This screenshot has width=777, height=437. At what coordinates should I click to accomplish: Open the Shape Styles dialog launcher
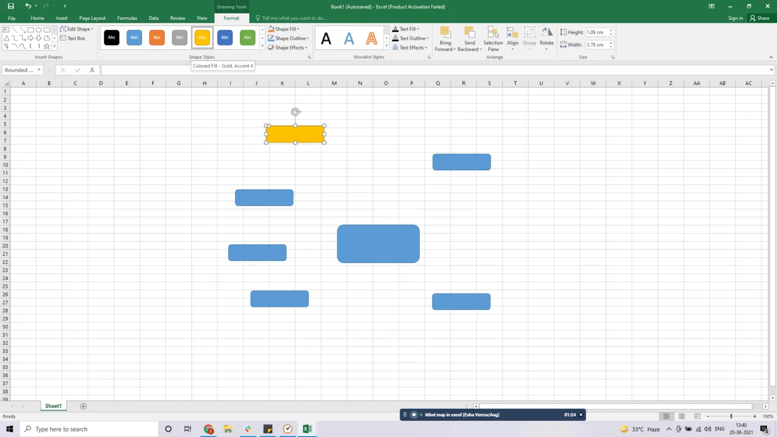point(310,57)
